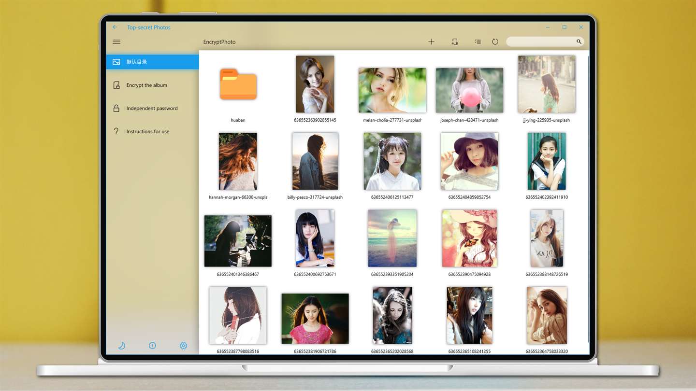This screenshot has height=391, width=696.
Task: Select the hannah-morgan-66300 photo thumbnail
Action: (x=238, y=161)
